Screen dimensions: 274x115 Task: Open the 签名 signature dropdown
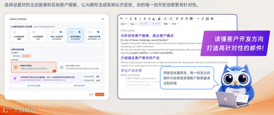[x=175, y=24]
